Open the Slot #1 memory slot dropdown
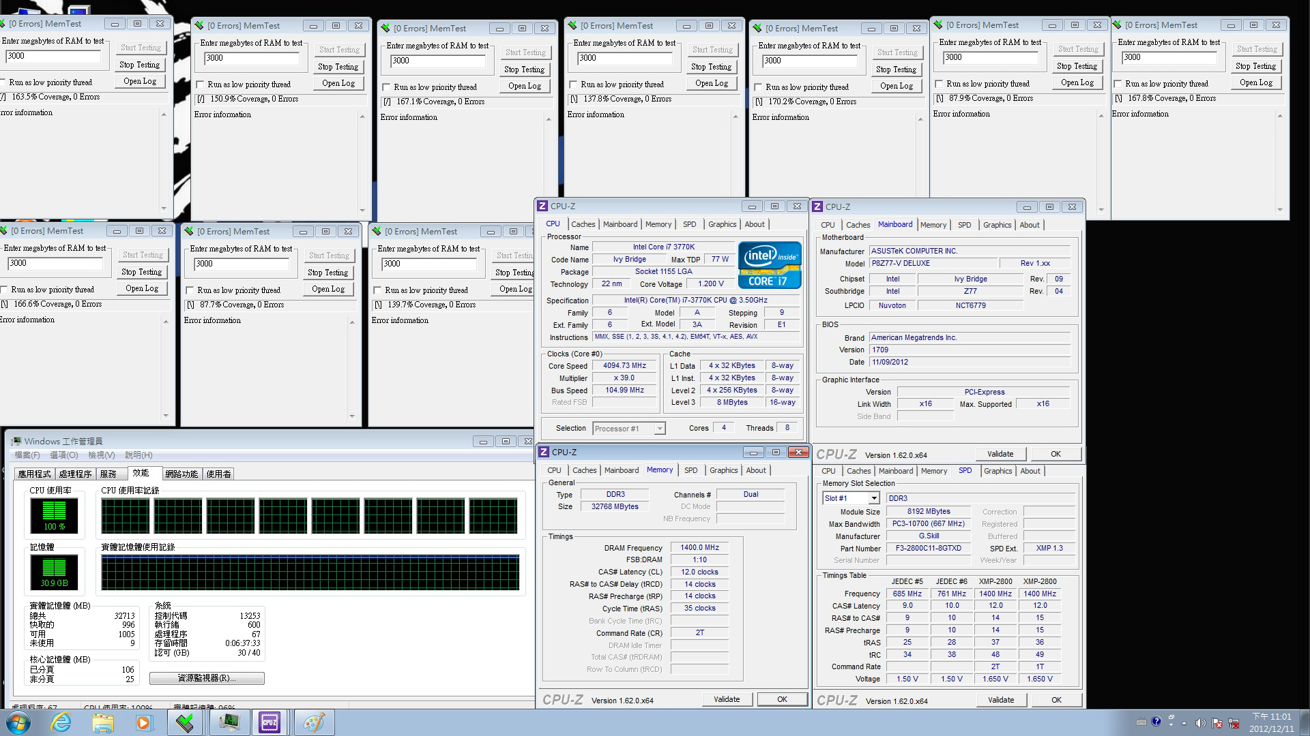This screenshot has width=1310, height=736. [x=873, y=498]
